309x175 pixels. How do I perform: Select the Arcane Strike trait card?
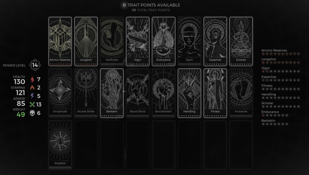(86, 93)
